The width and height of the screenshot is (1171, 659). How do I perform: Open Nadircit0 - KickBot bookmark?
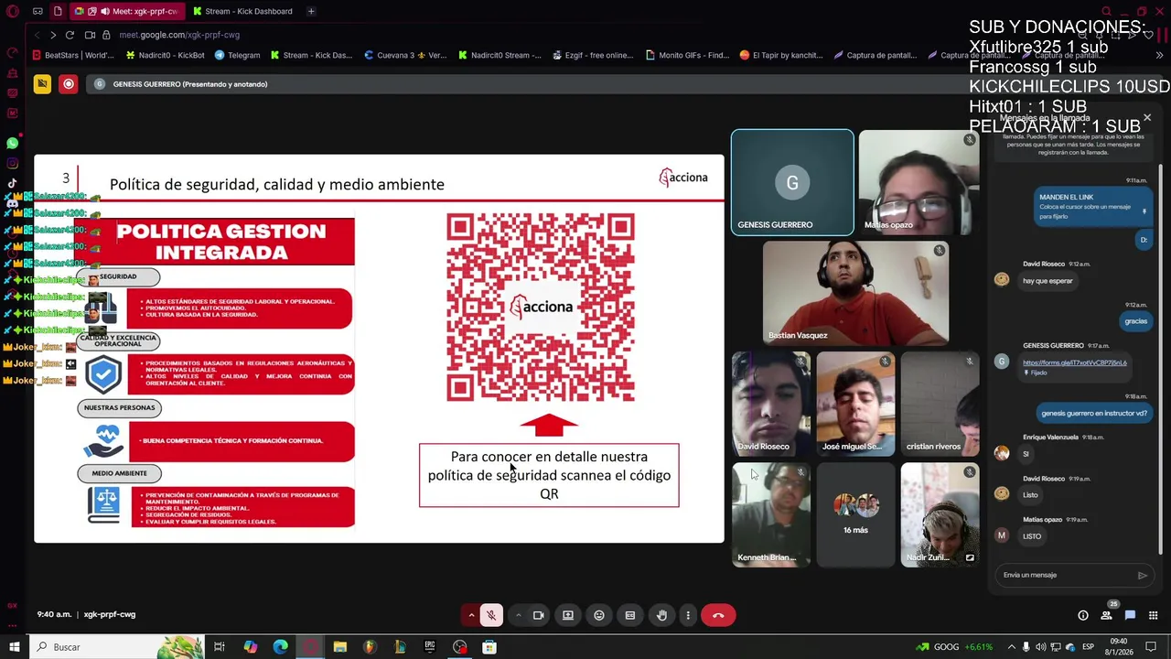click(x=165, y=55)
